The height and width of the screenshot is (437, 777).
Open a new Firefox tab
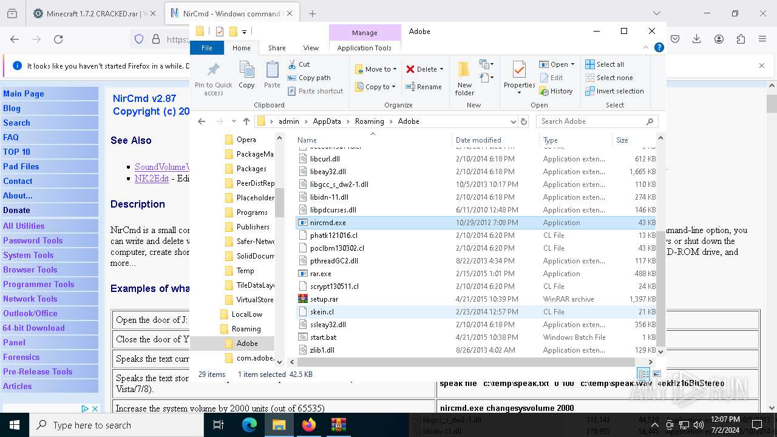pos(312,13)
